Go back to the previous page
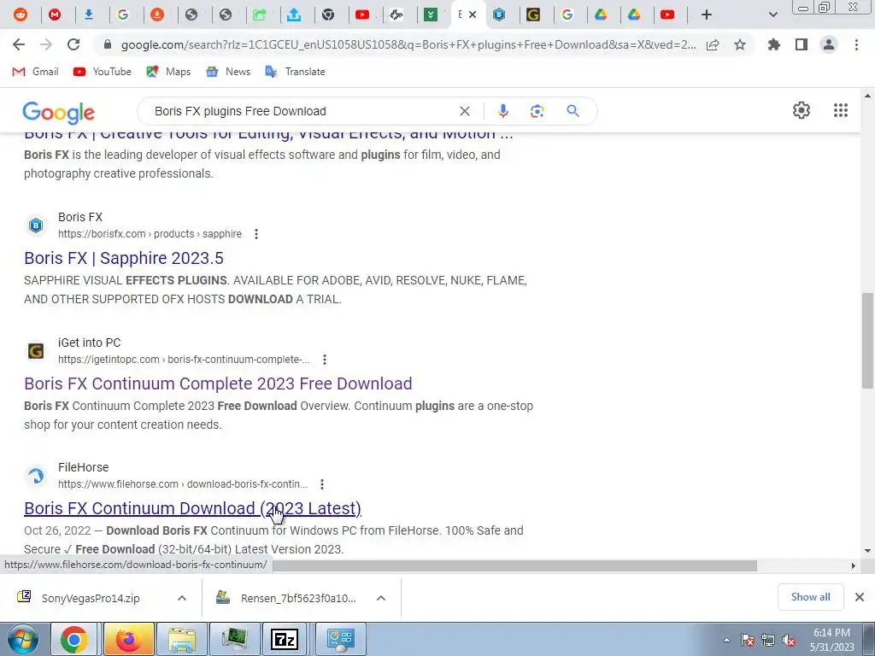The height and width of the screenshot is (656, 875). [19, 44]
